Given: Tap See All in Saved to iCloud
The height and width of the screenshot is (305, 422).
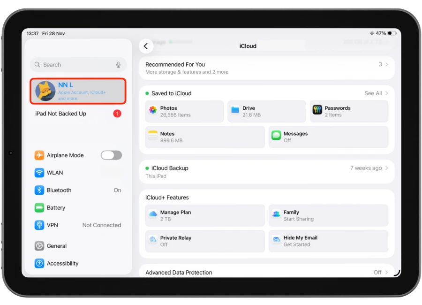Looking at the screenshot, I should pyautogui.click(x=376, y=93).
